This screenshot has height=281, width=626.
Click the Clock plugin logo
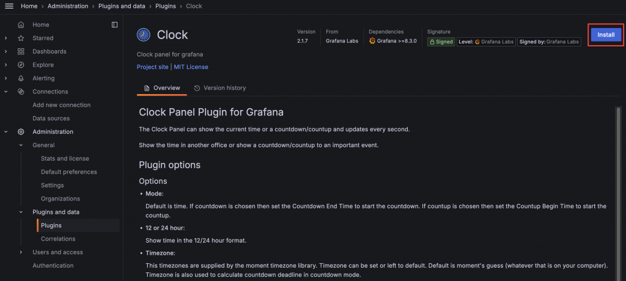144,35
